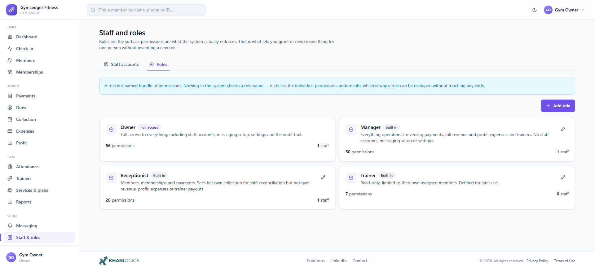This screenshot has height=269, width=595.
Task: Open the Contact footer link
Action: tap(360, 261)
